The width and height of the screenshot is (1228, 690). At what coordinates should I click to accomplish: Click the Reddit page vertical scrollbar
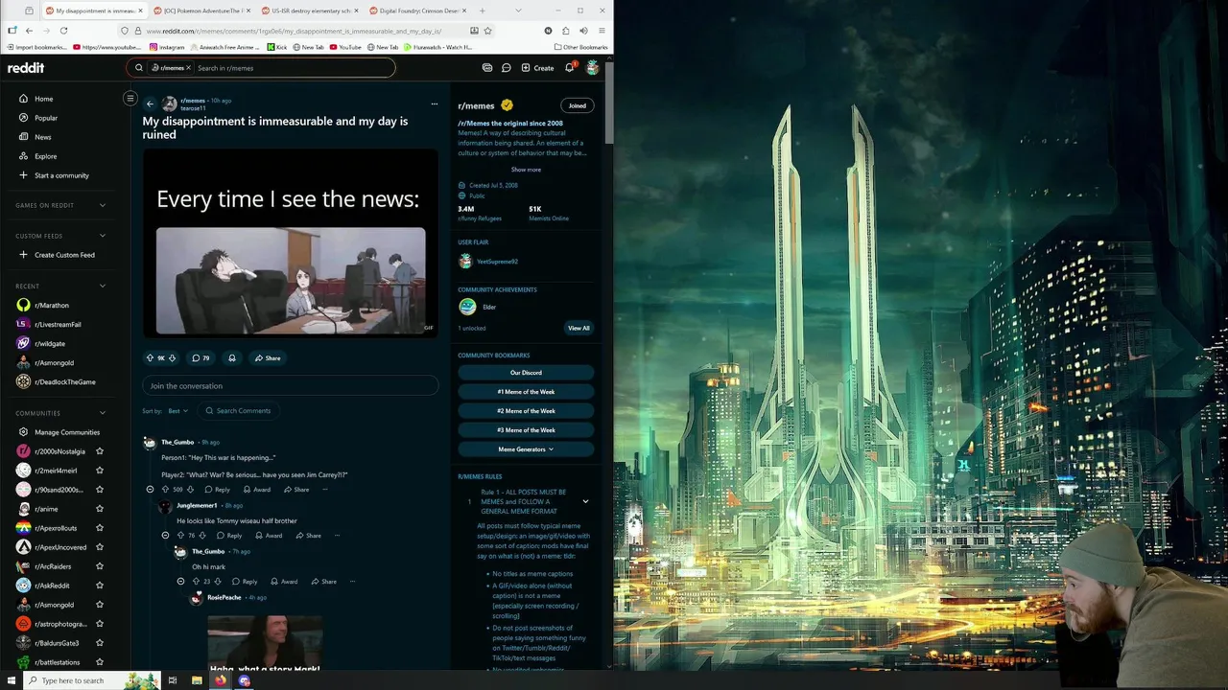609,105
